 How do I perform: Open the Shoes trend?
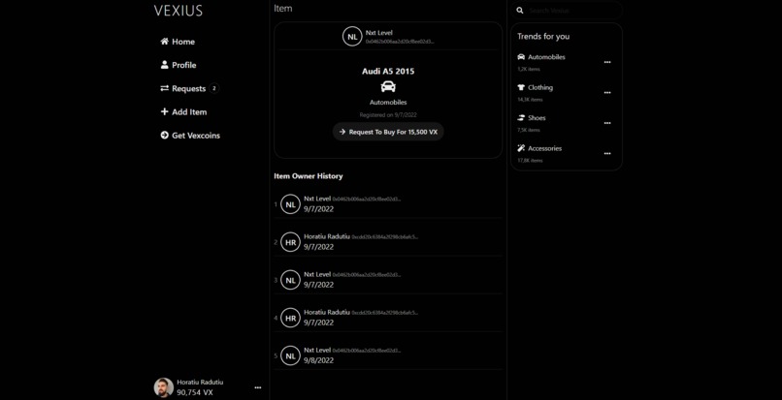537,117
